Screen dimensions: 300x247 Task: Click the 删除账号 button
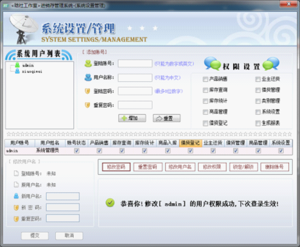274,167
